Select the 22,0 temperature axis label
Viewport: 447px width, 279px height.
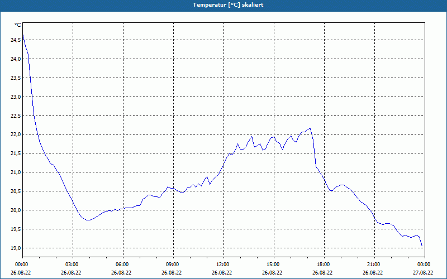[x=16, y=134]
